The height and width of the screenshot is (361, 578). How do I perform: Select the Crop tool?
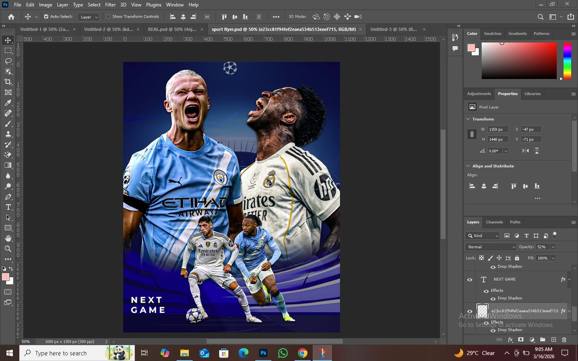[x=8, y=82]
